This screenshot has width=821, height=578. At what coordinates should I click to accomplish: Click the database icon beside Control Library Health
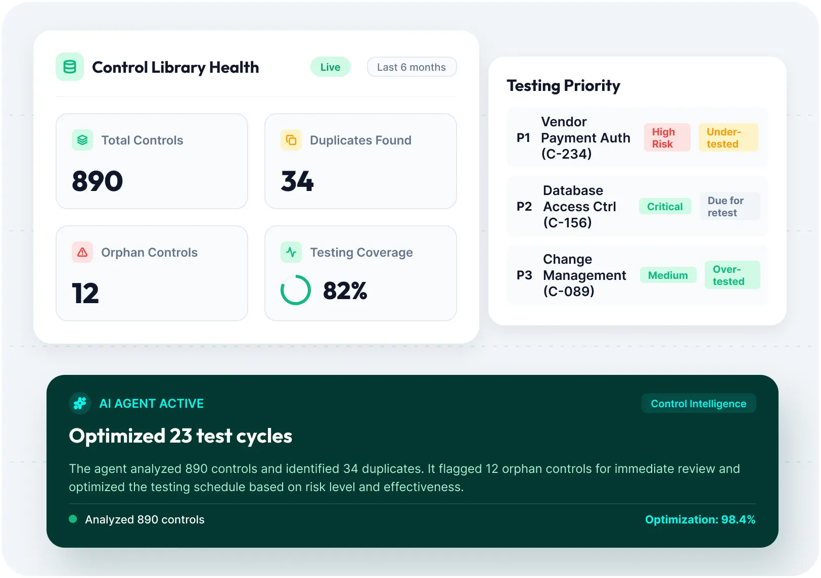70,67
